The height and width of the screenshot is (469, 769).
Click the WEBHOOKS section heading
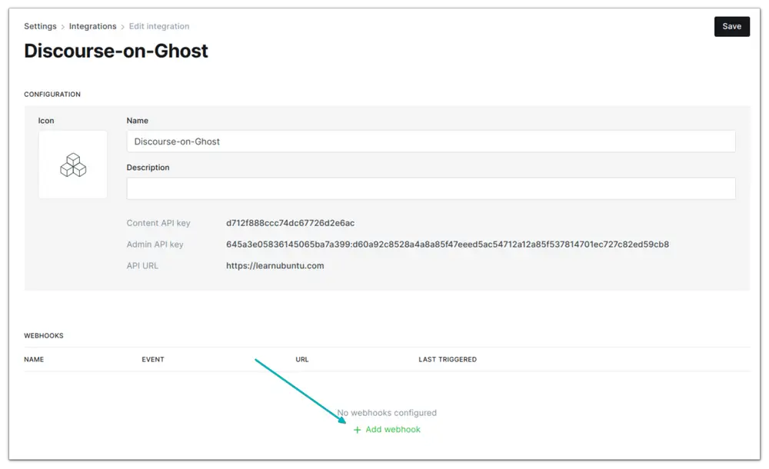(42, 336)
